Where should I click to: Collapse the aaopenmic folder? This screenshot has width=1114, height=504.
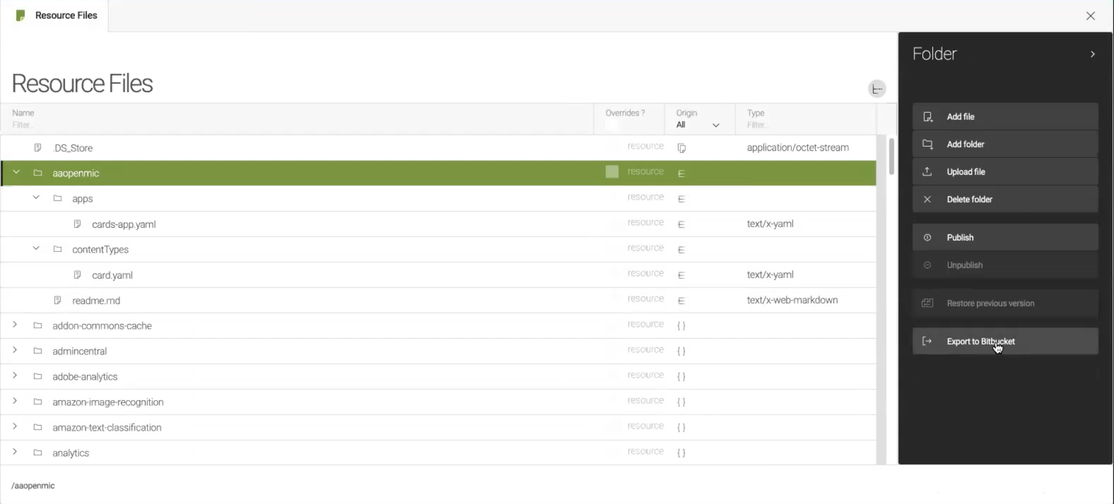pyautogui.click(x=15, y=172)
